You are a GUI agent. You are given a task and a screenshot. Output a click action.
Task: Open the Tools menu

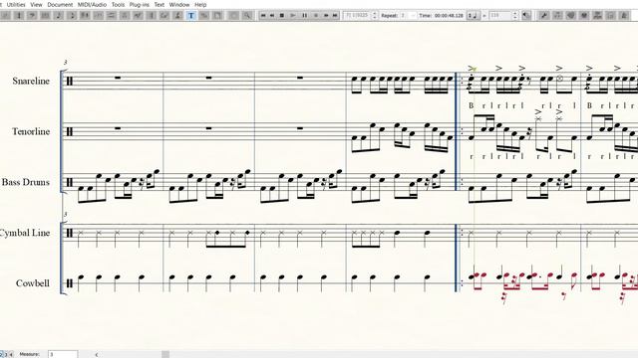point(118,4)
